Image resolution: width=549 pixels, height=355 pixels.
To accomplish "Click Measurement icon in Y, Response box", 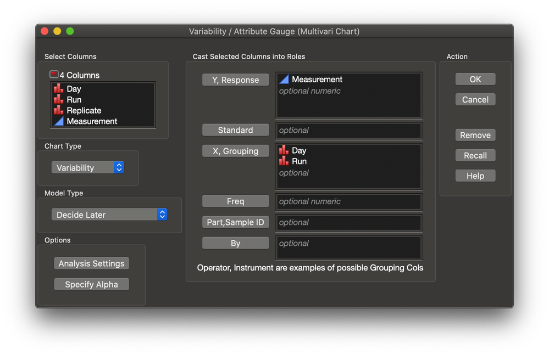I will (x=284, y=80).
